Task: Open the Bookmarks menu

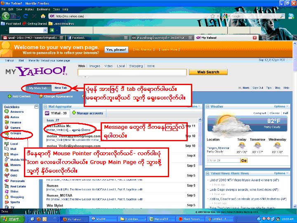Action: click(x=43, y=9)
